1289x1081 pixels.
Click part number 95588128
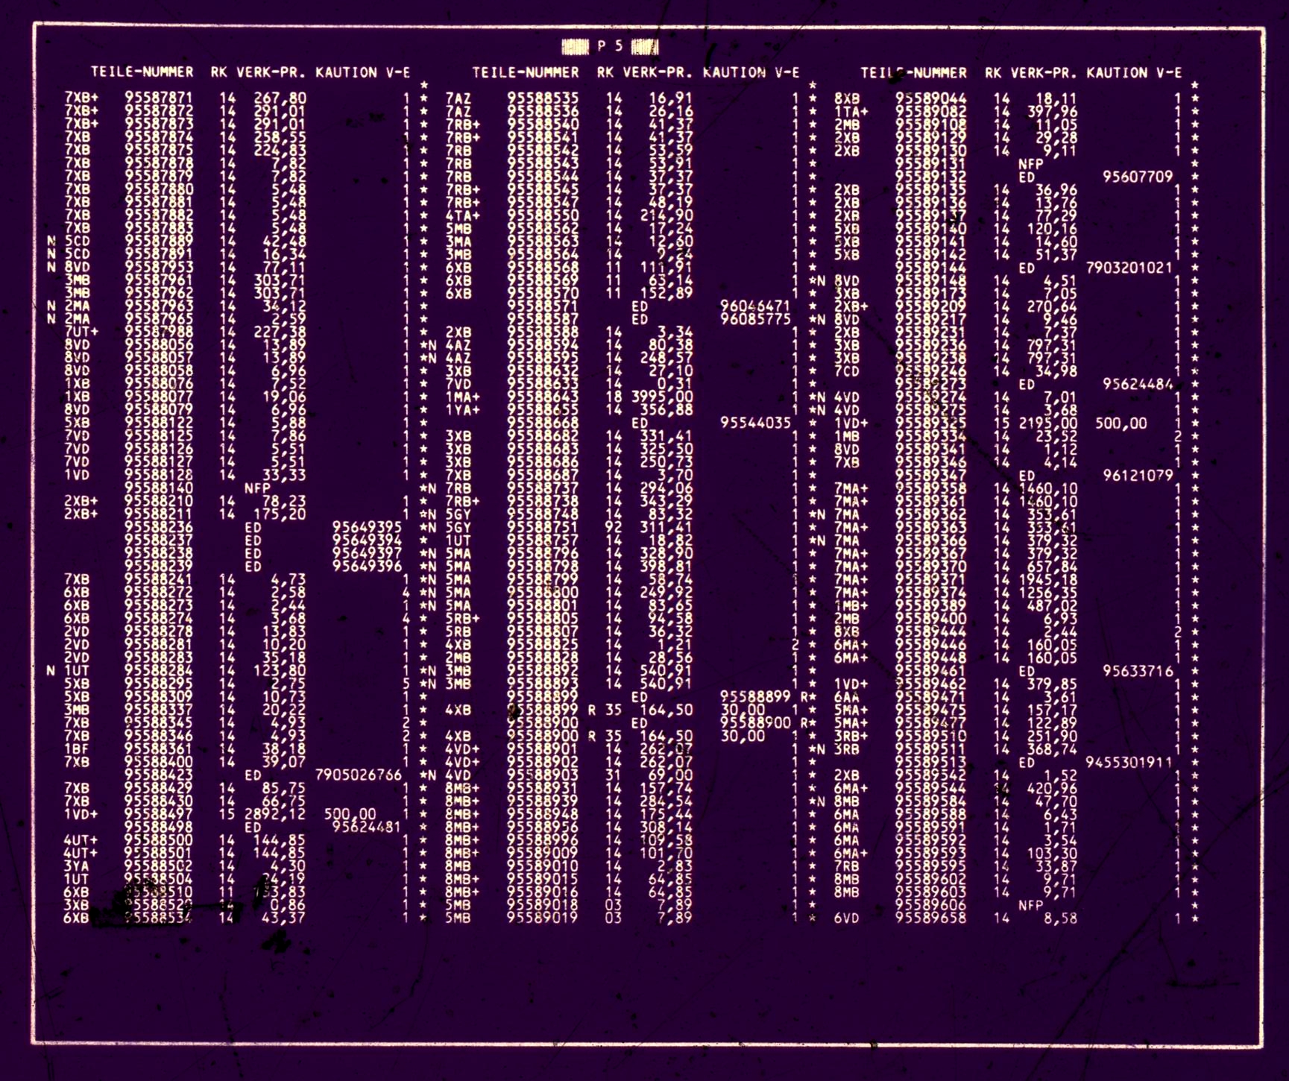pyautogui.click(x=159, y=476)
